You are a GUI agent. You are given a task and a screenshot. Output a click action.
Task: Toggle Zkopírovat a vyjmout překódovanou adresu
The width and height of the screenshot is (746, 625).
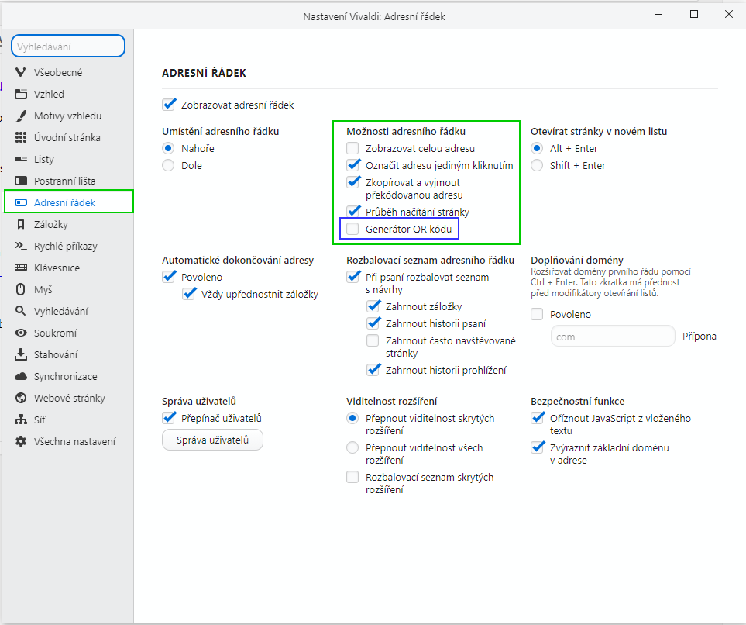[x=352, y=182]
